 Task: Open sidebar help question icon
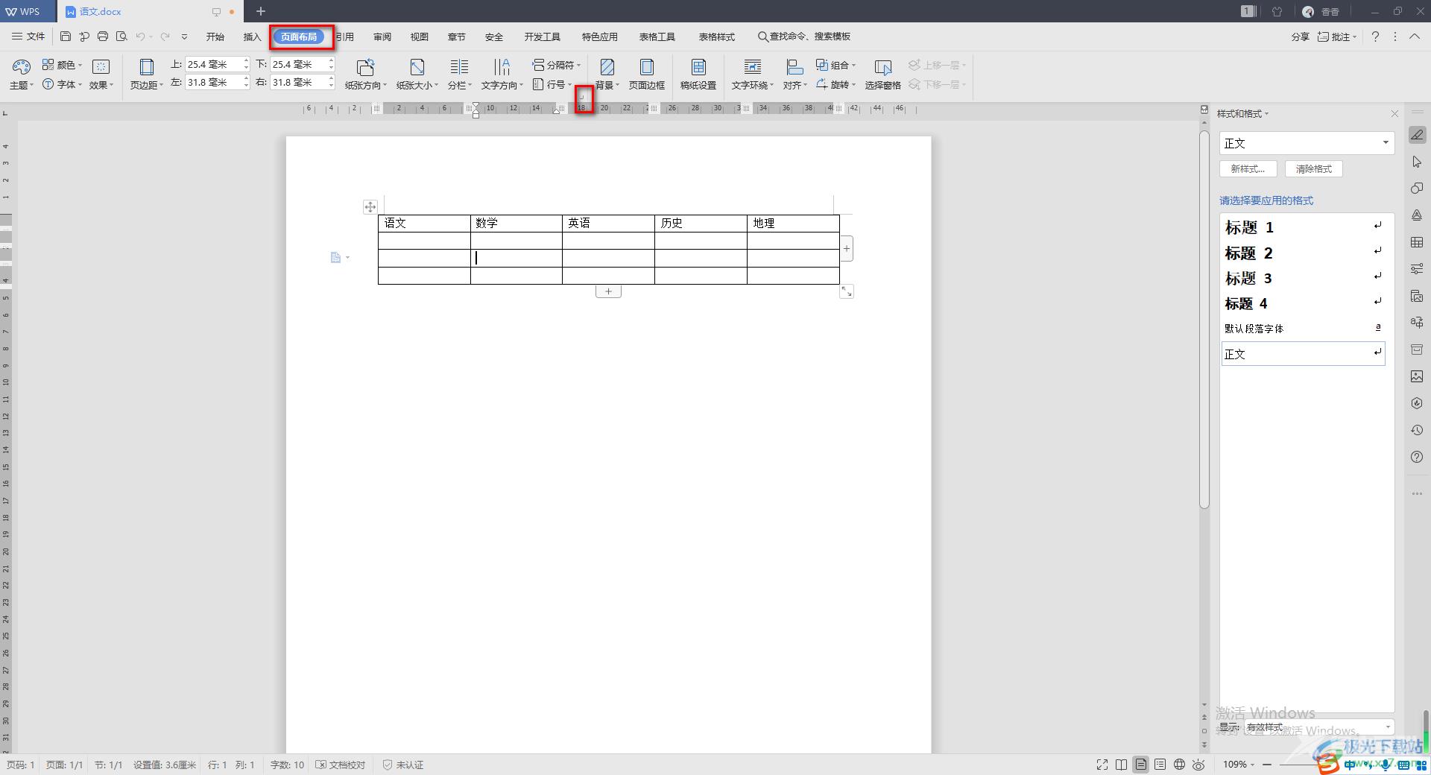1417,457
